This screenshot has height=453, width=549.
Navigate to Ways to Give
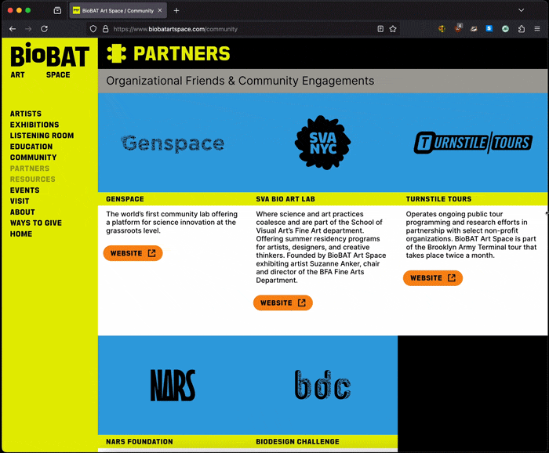[36, 223]
